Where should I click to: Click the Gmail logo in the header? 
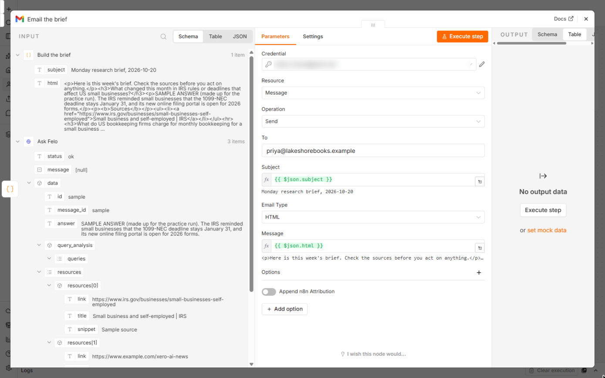pyautogui.click(x=20, y=19)
